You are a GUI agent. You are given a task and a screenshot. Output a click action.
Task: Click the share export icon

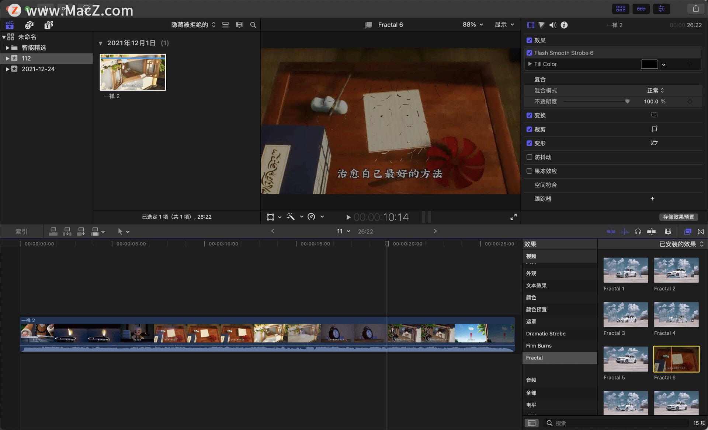click(695, 8)
